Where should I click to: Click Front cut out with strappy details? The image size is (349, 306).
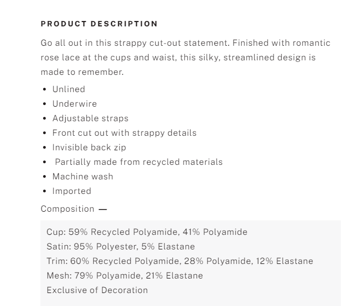click(x=124, y=133)
